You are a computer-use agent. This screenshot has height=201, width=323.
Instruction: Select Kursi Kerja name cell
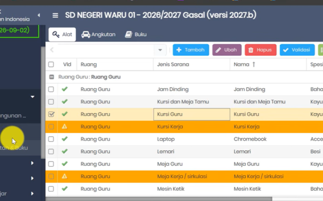coord(268,127)
